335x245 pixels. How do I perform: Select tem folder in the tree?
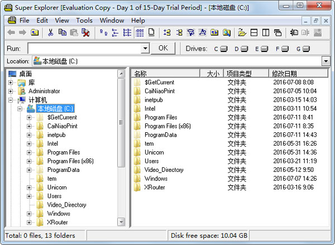click(52, 179)
